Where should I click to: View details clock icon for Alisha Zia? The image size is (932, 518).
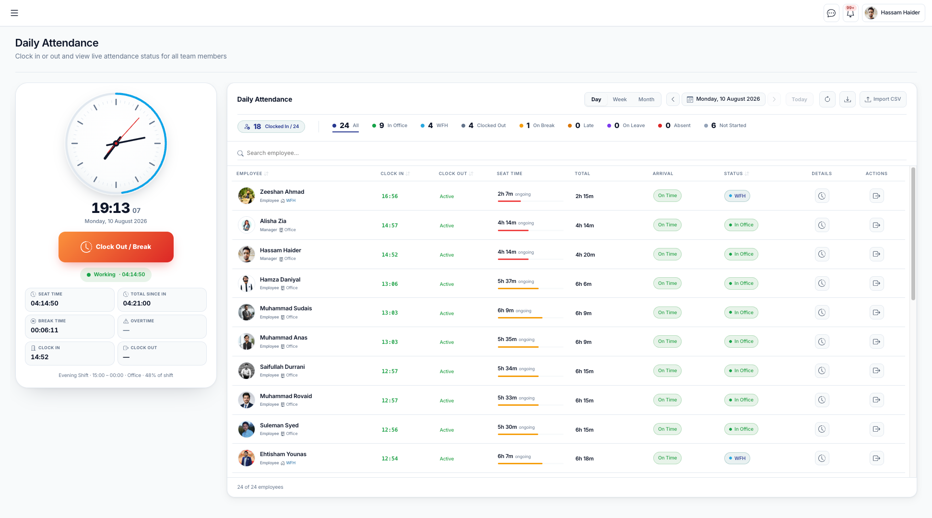click(822, 225)
